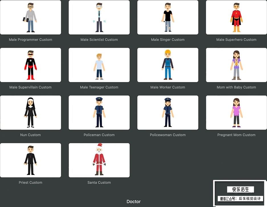The height and width of the screenshot is (207, 267).
Task: Click the 'Male Worker Custom' label text
Action: tap(168, 87)
